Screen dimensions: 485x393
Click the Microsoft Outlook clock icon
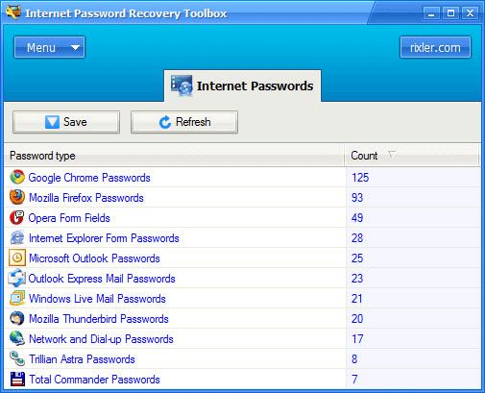click(17, 258)
